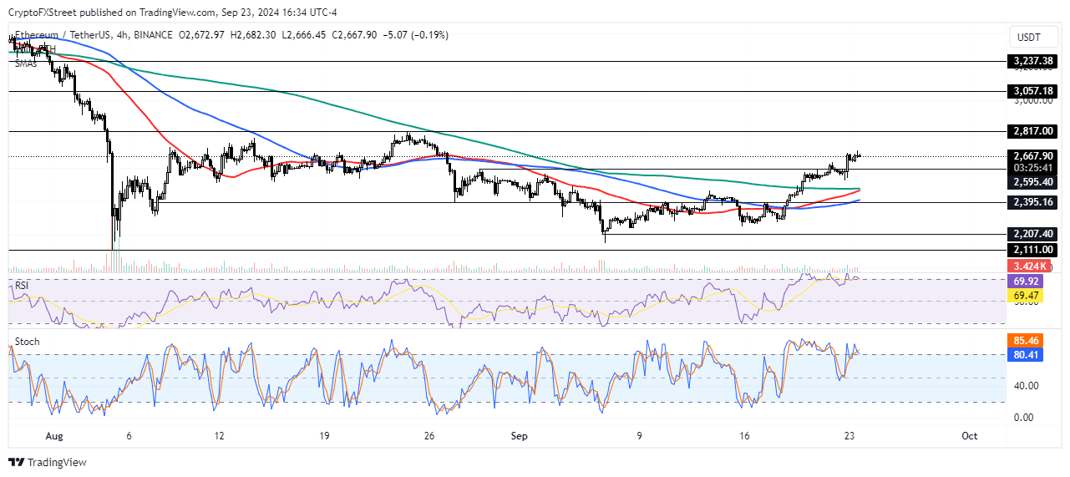Click the purple RSI value 69.92 label
The width and height of the screenshot is (1070, 477).
point(1029,283)
